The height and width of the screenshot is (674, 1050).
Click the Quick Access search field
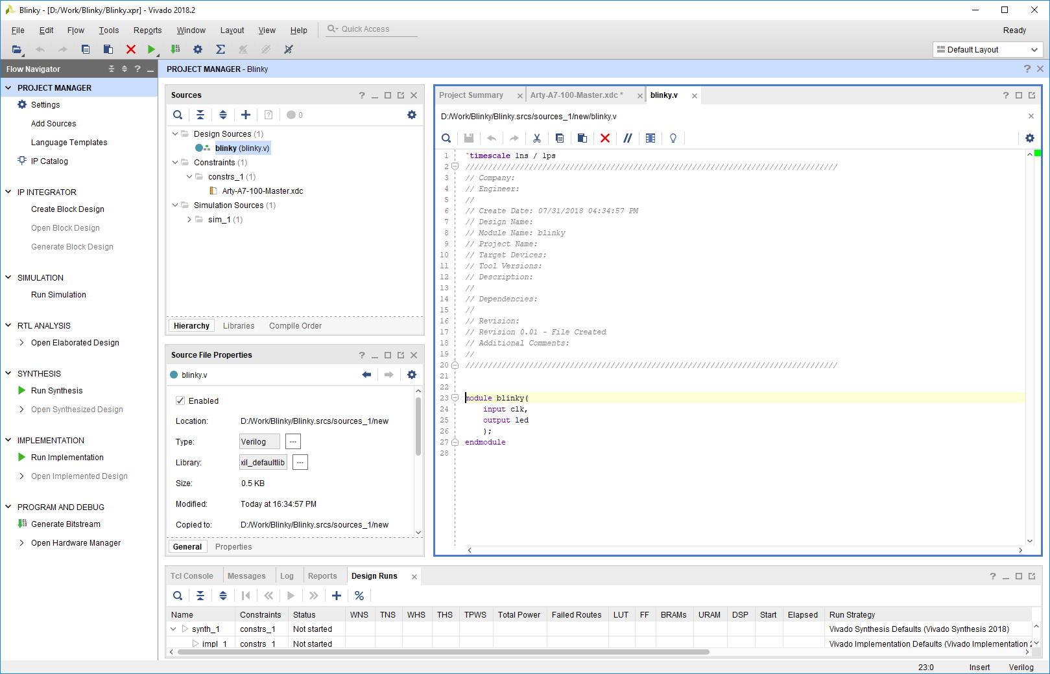coord(372,29)
